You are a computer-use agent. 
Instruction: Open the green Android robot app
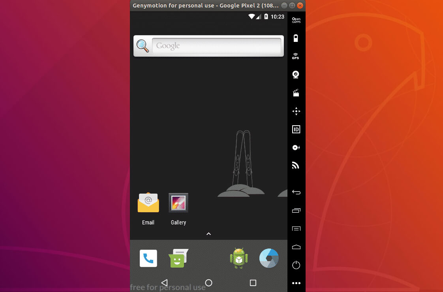pos(239,258)
